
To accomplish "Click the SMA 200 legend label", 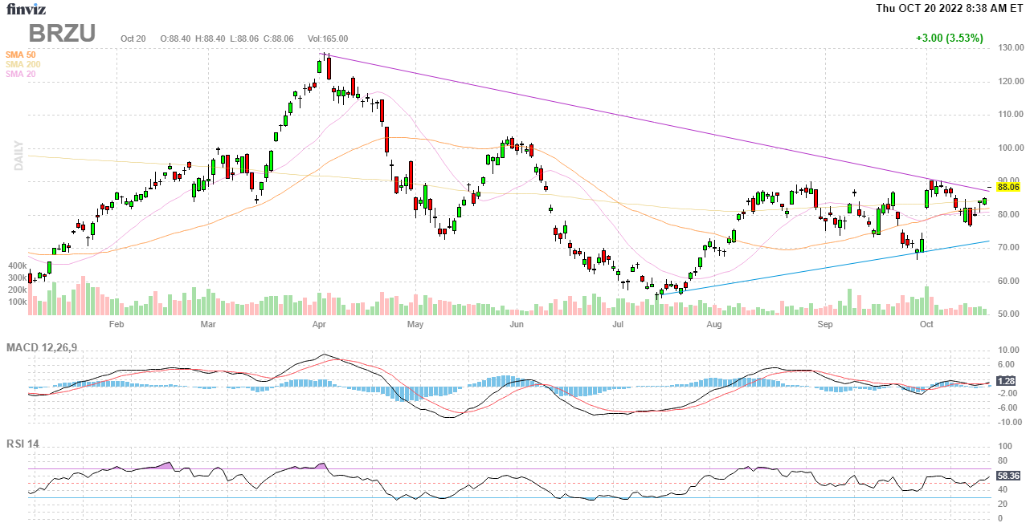I will point(22,64).
